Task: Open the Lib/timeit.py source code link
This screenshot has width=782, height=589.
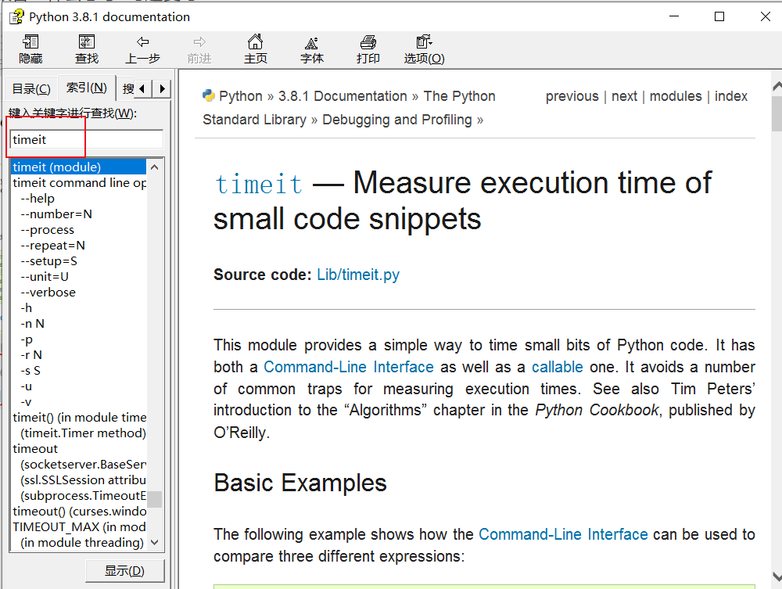Action: [x=358, y=275]
